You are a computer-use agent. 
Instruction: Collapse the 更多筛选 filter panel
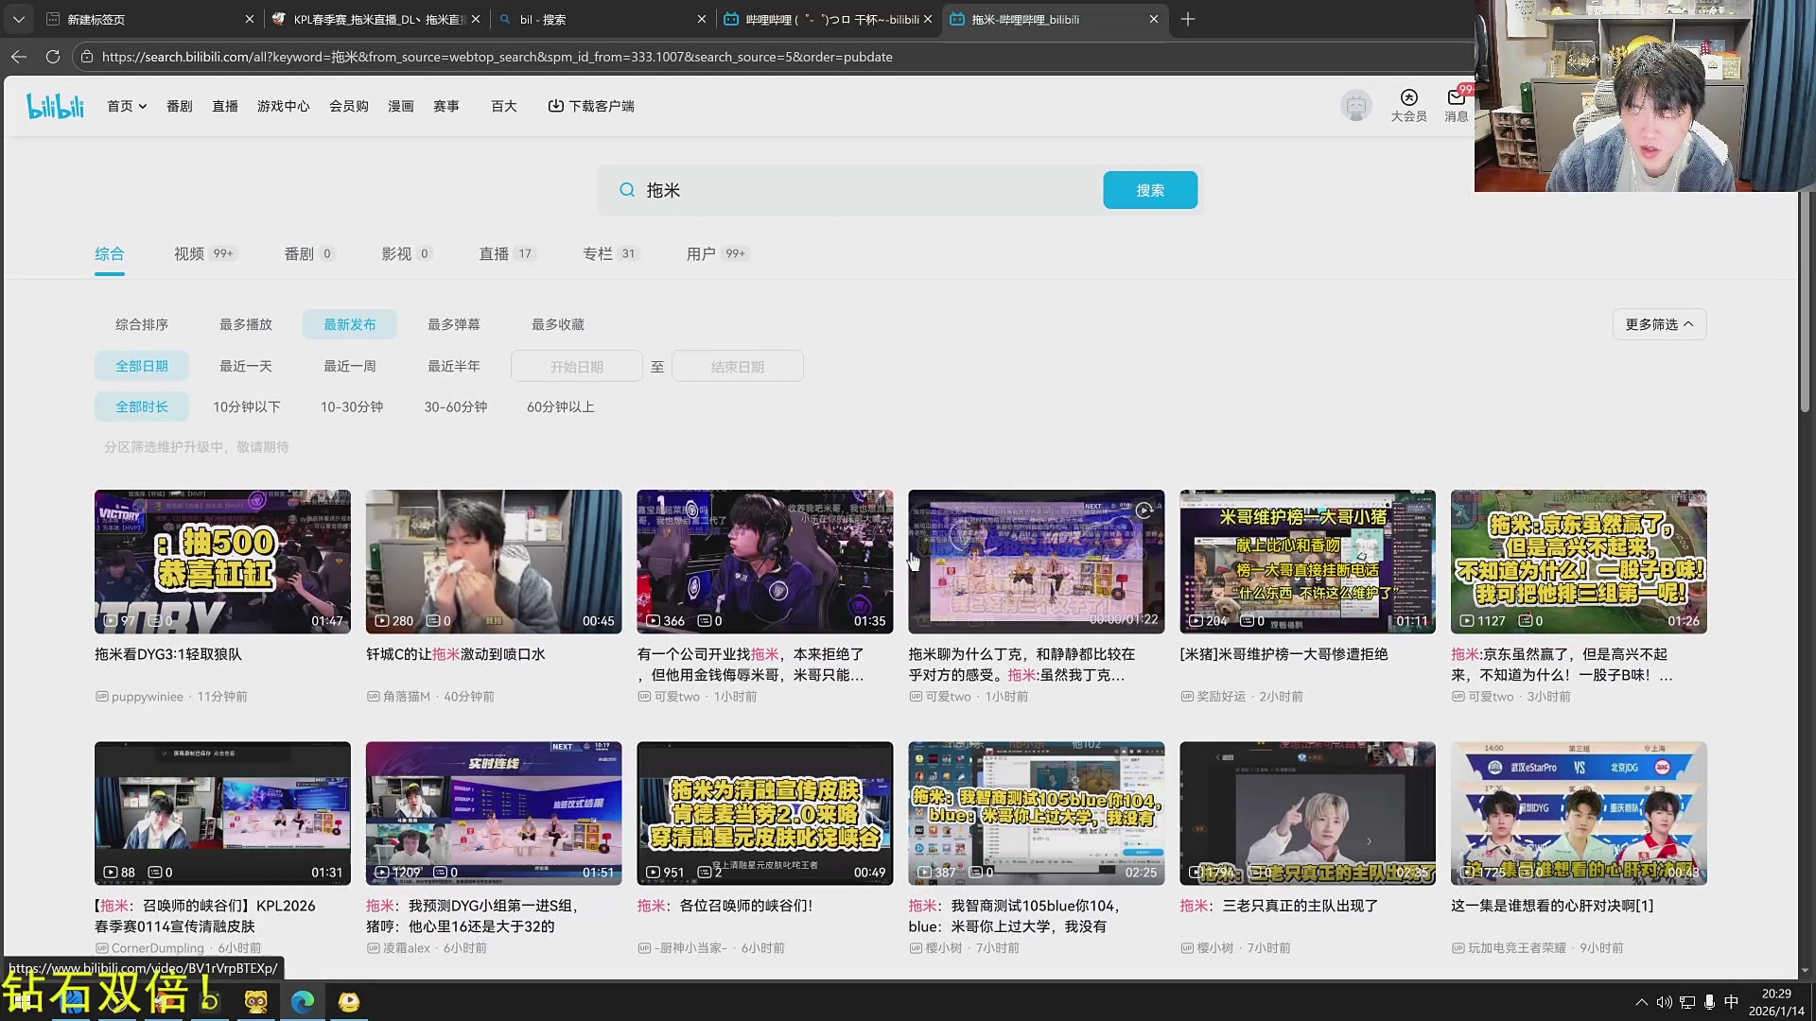[1659, 324]
